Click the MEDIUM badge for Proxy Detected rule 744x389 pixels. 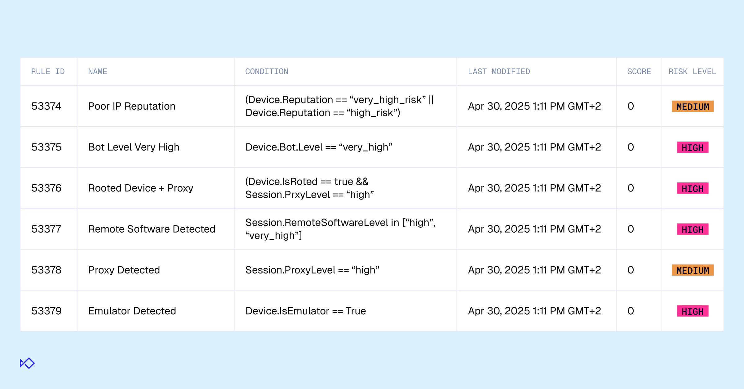click(x=693, y=270)
